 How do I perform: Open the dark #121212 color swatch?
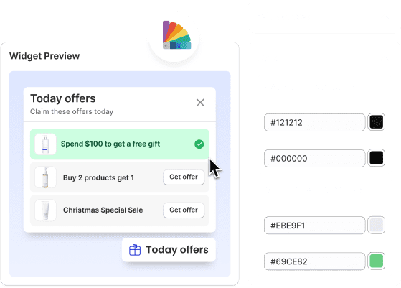click(x=376, y=122)
